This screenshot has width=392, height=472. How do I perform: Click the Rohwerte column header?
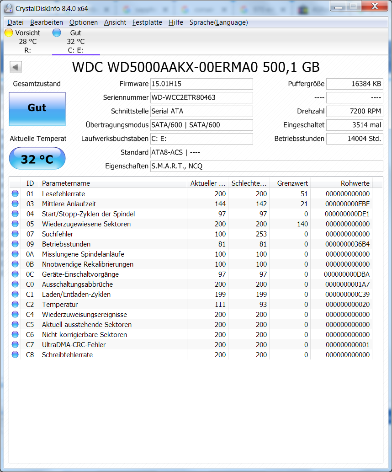(x=341, y=183)
